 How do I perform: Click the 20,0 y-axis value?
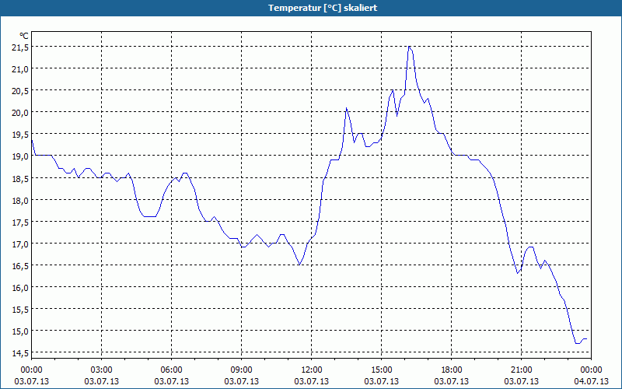coord(20,113)
